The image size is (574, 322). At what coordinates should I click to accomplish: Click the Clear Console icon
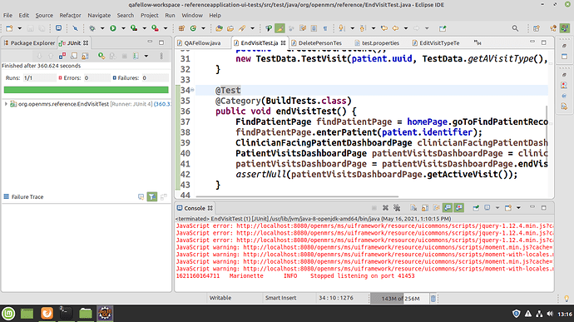pos(413,208)
